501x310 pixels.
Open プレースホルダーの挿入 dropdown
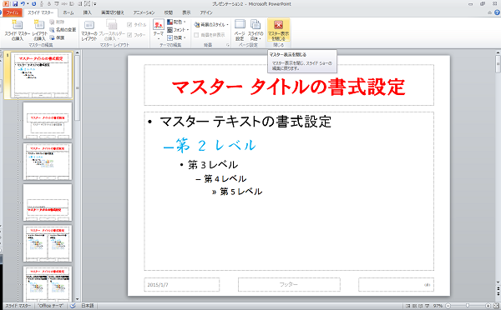112,30
